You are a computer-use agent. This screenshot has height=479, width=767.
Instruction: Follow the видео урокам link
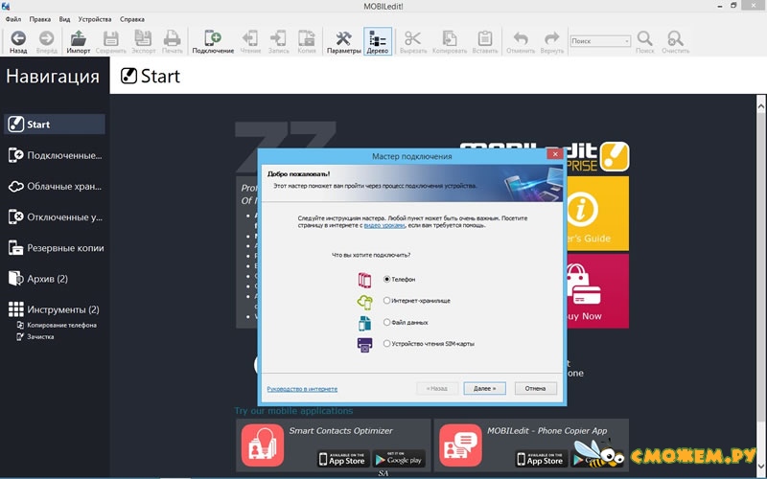[384, 225]
